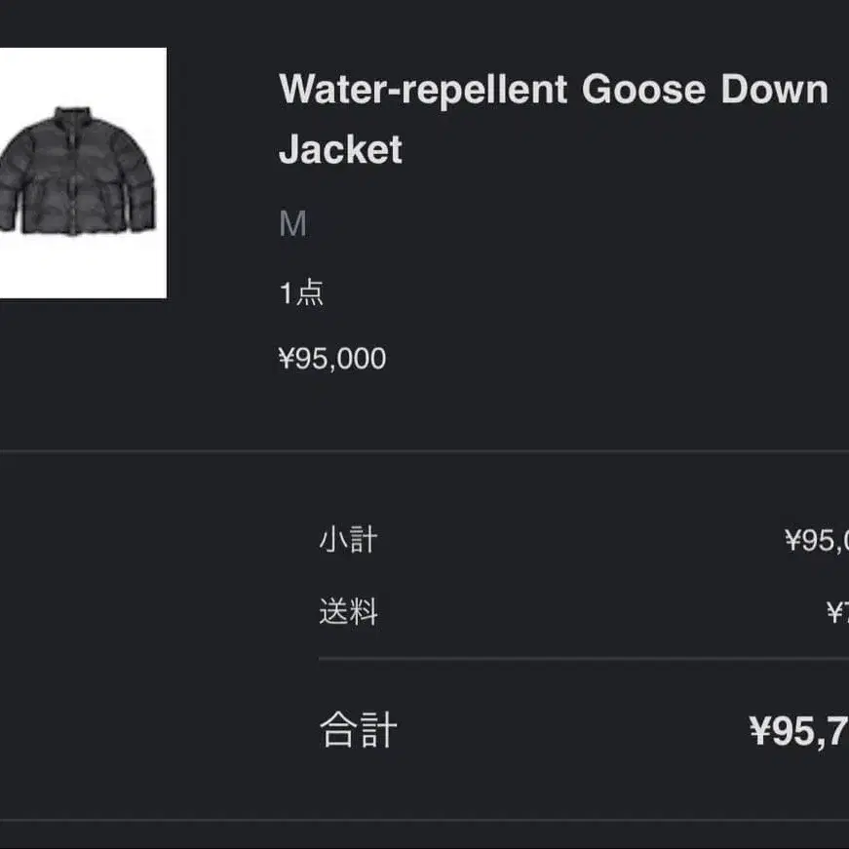Click the black jacket product thumbnail
Viewport: 849px width, 849px height.
click(x=78, y=174)
